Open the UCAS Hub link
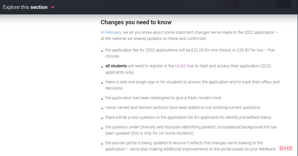Screen dimensions: 298x156 pos(184,66)
